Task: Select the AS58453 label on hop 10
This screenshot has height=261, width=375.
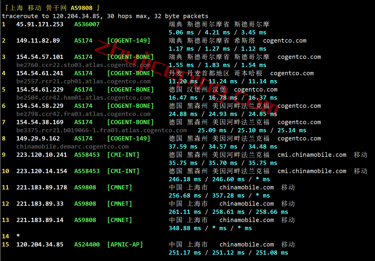Action: 87,171
